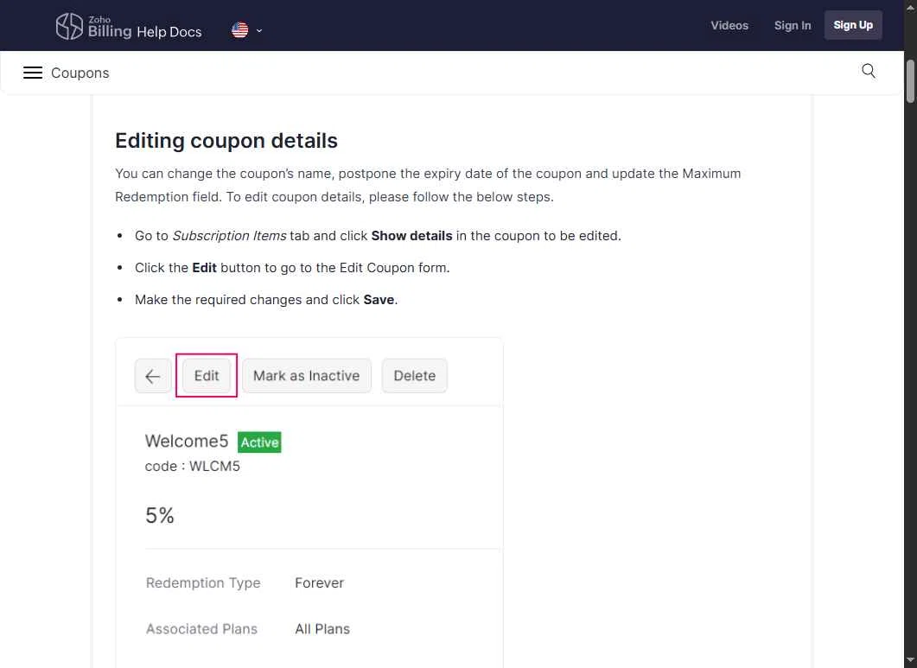Screen dimensions: 917x668
Task: Click the Edit button in the coupon screenshot
Action: (x=207, y=376)
